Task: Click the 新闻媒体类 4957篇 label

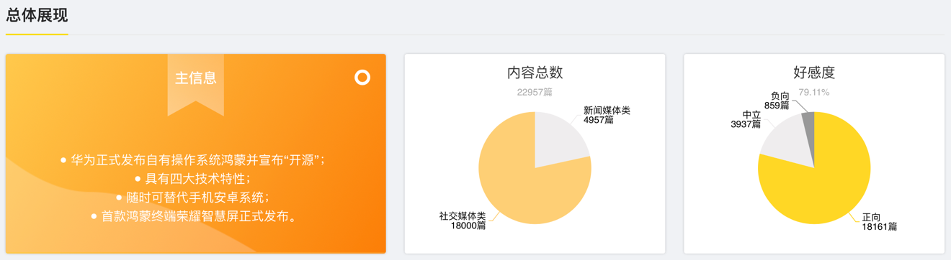Action: pos(607,116)
